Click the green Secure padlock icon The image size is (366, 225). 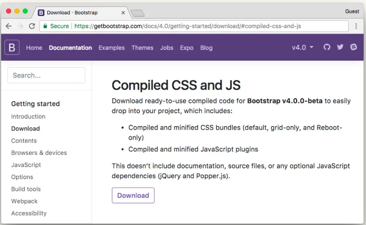45,26
